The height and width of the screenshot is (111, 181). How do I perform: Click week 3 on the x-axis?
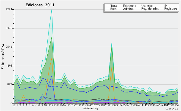pos(24,105)
